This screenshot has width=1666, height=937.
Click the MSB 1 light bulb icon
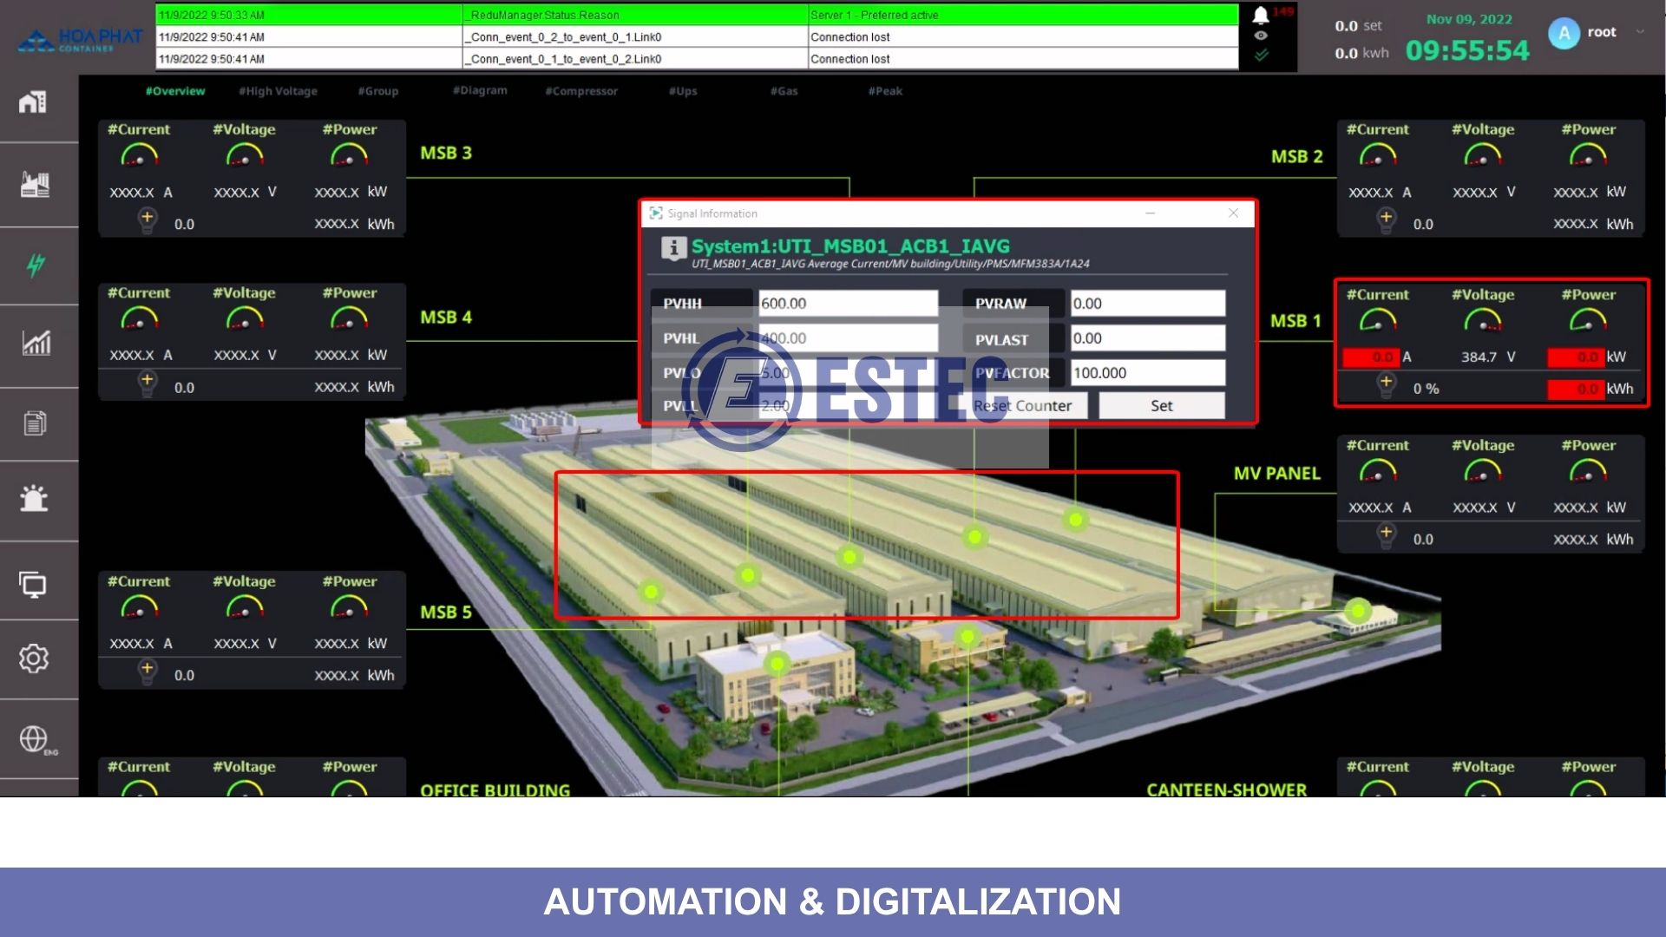(1387, 384)
